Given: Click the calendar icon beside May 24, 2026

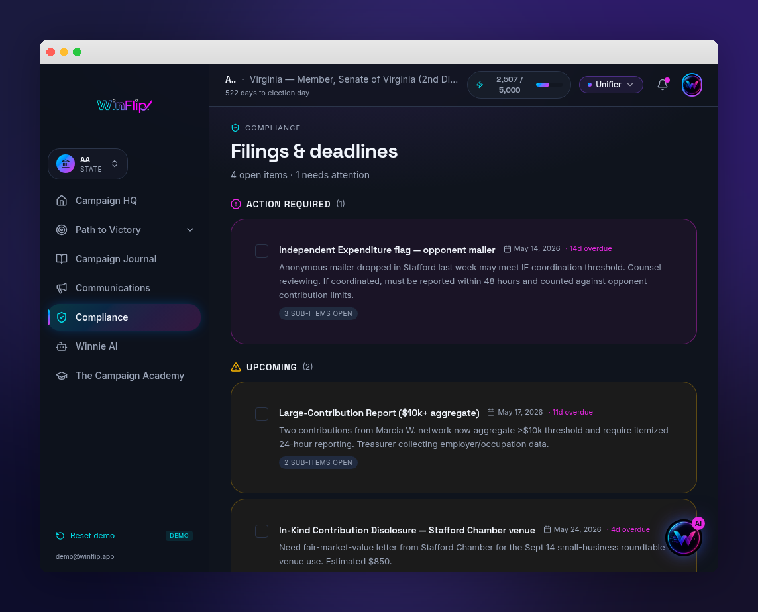Looking at the screenshot, I should [547, 529].
